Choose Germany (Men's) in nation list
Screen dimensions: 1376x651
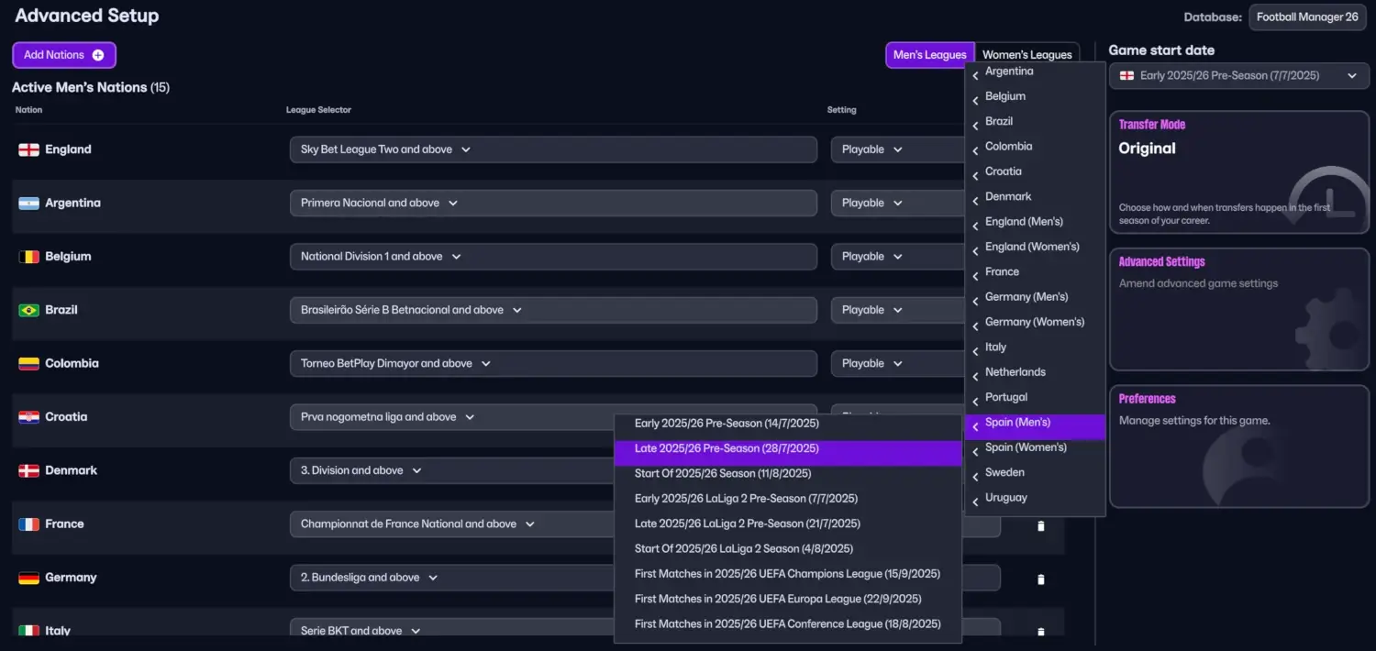coord(1035,297)
